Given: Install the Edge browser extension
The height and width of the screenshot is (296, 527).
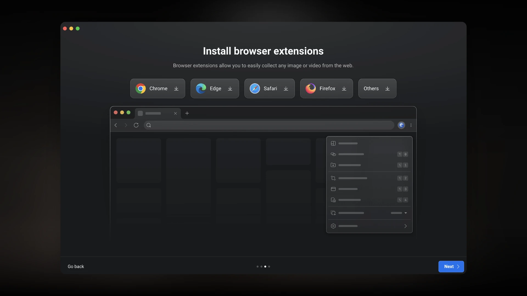Looking at the screenshot, I should pos(215,89).
